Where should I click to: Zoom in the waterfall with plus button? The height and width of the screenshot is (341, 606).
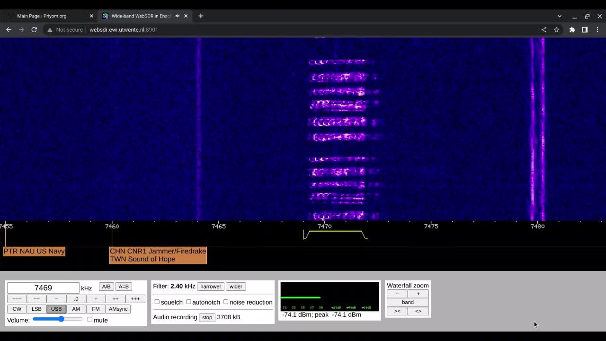pos(418,294)
